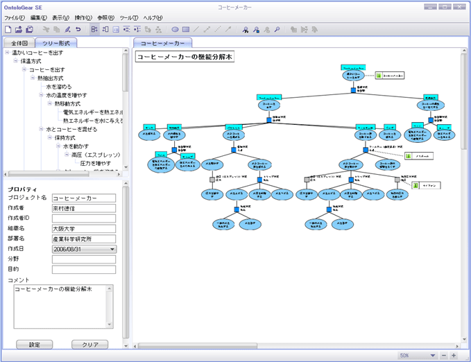Switch to the 全体図 tab
The height and width of the screenshot is (362, 471).
pyautogui.click(x=19, y=43)
